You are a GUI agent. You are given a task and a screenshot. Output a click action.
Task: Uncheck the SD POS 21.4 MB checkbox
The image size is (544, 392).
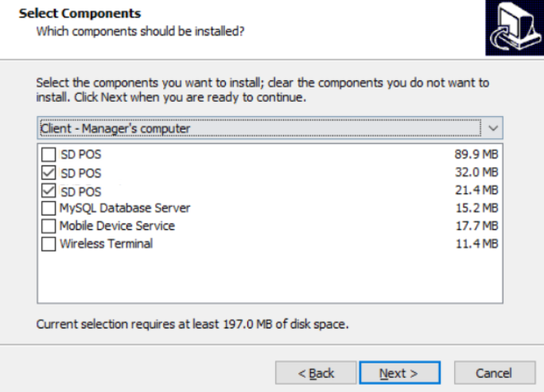[x=49, y=191]
